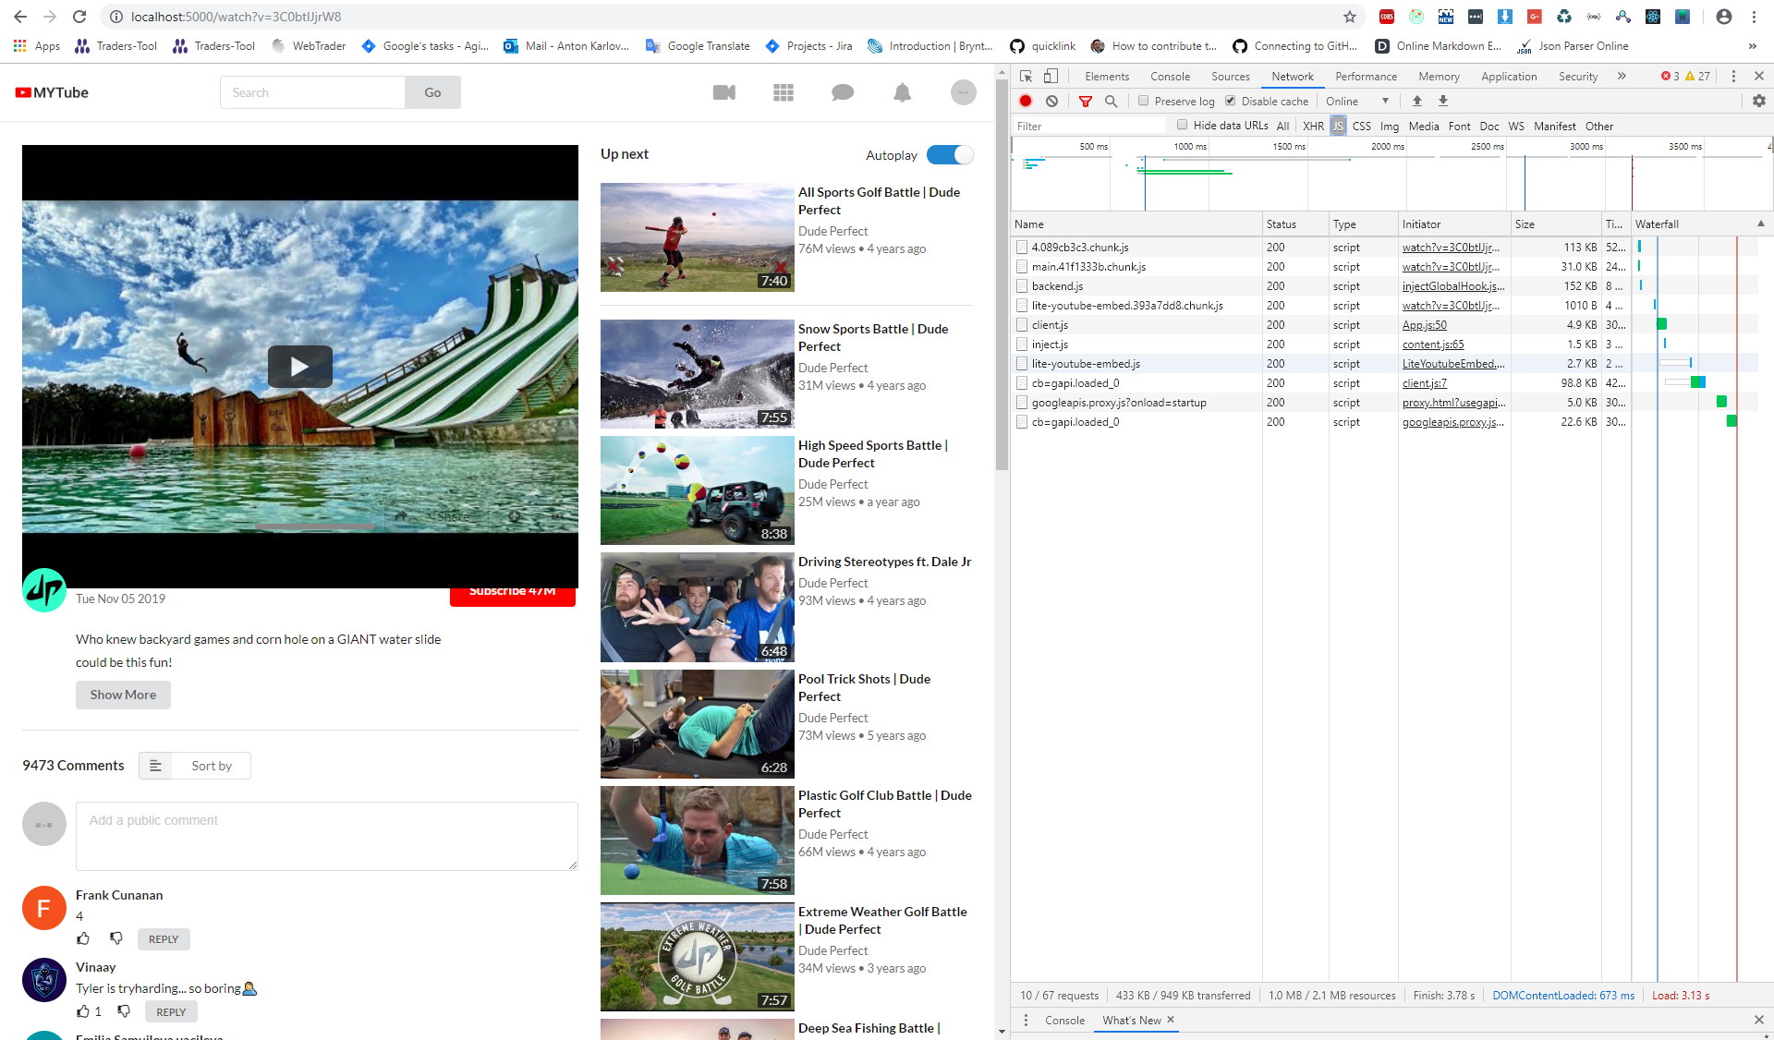Expand the hidden DevTools tabs chevron
Screen dimensions: 1774x1040
[x=1622, y=76]
